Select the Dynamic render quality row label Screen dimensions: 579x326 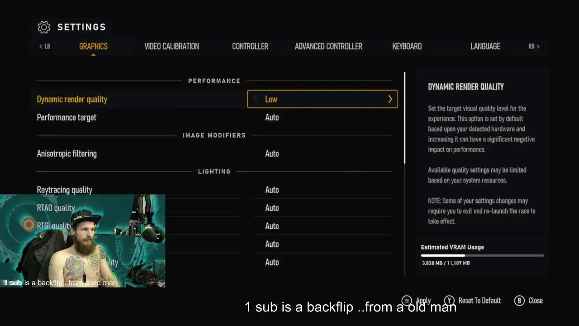click(x=72, y=99)
